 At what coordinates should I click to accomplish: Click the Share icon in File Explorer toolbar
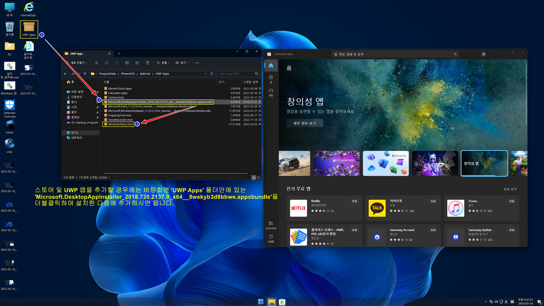[x=137, y=63]
